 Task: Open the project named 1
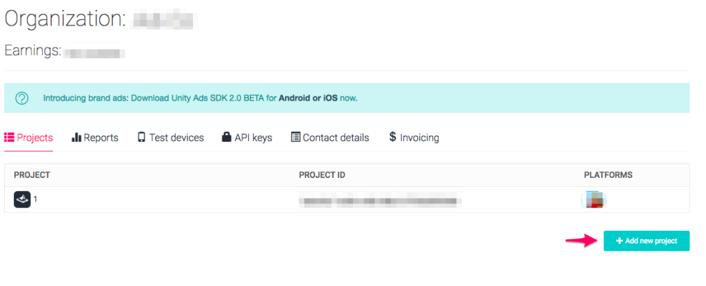pyautogui.click(x=35, y=199)
